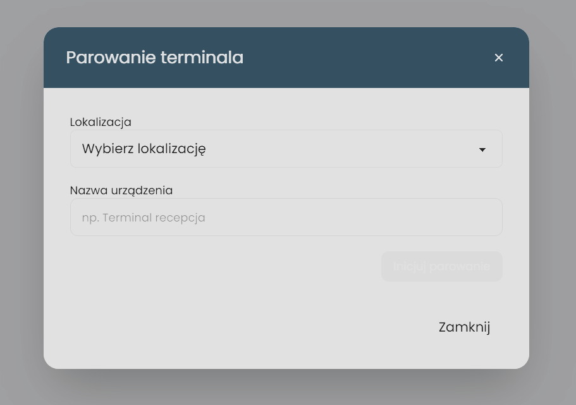
Task: Click the location combo box to show options
Action: pyautogui.click(x=286, y=149)
